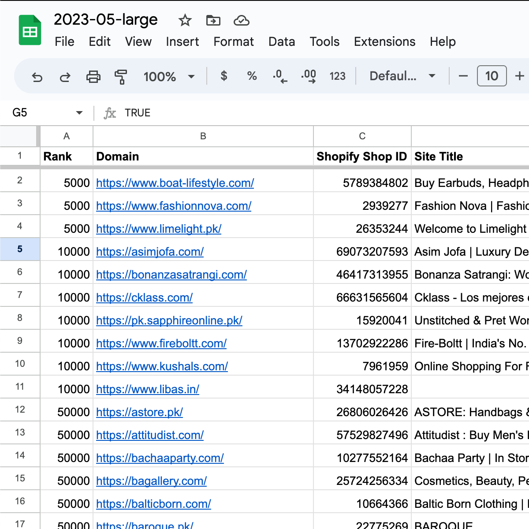This screenshot has width=529, height=529.
Task: Open the Extensions menu
Action: point(384,41)
